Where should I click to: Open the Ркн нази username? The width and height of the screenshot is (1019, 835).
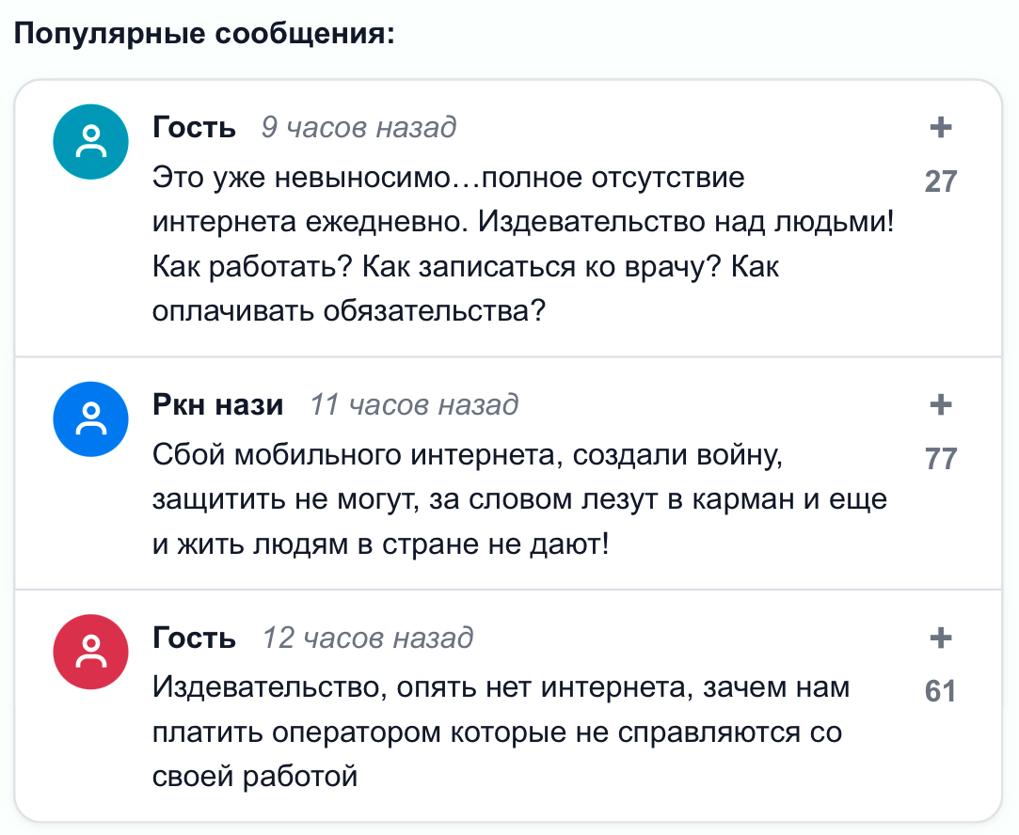[x=217, y=404]
